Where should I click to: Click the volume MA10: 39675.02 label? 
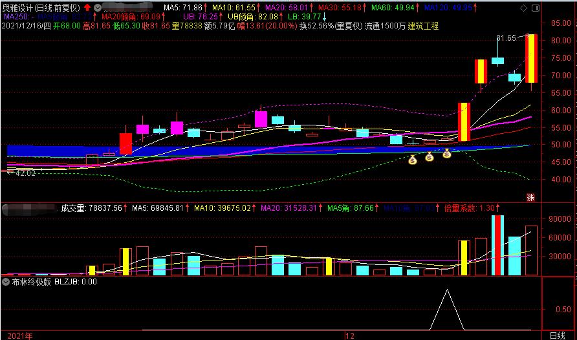[x=223, y=208]
